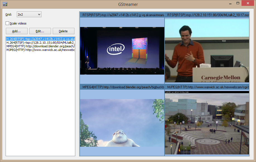Click the Delete button

click(63, 31)
